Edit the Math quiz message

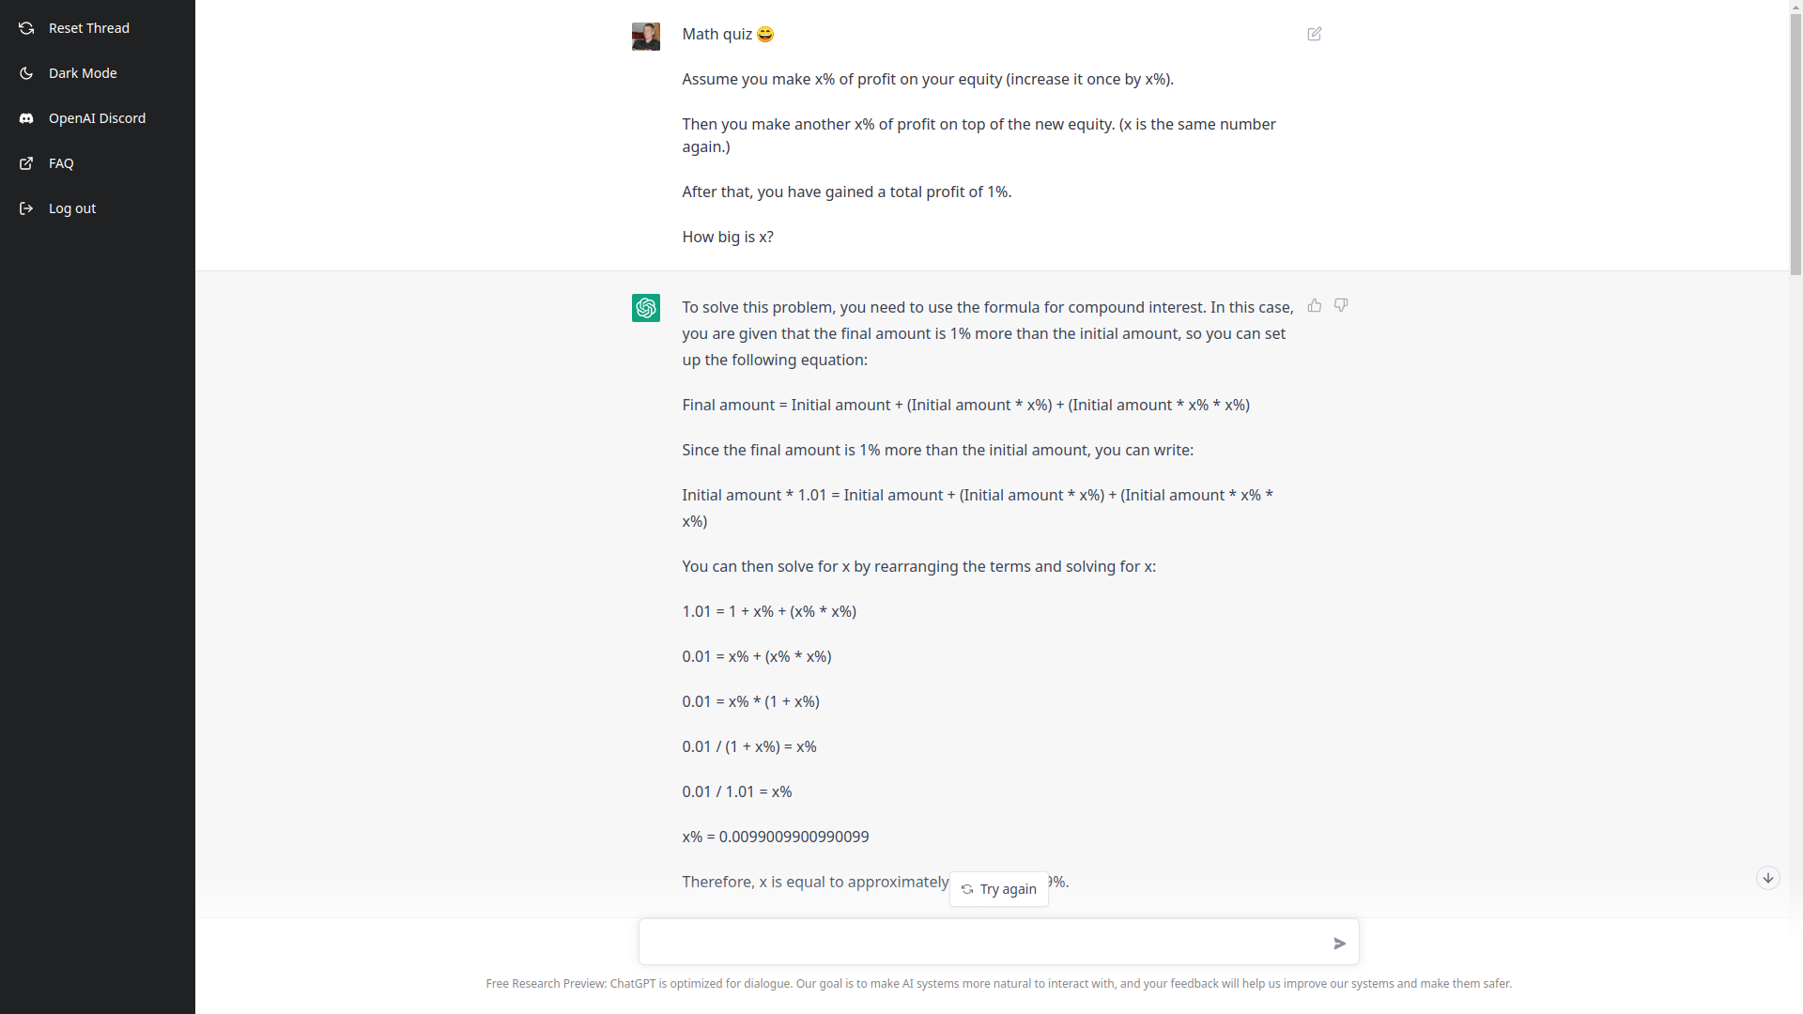1314,34
